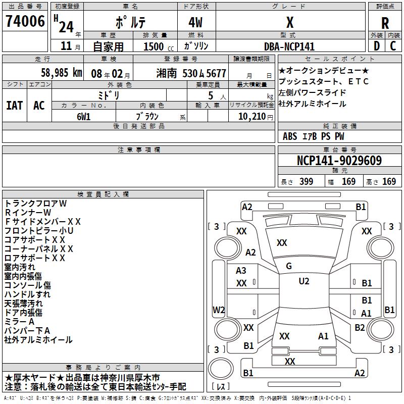Select the inspector note コーナーパネルXX
The width and height of the screenshot is (404, 404).
point(39,249)
